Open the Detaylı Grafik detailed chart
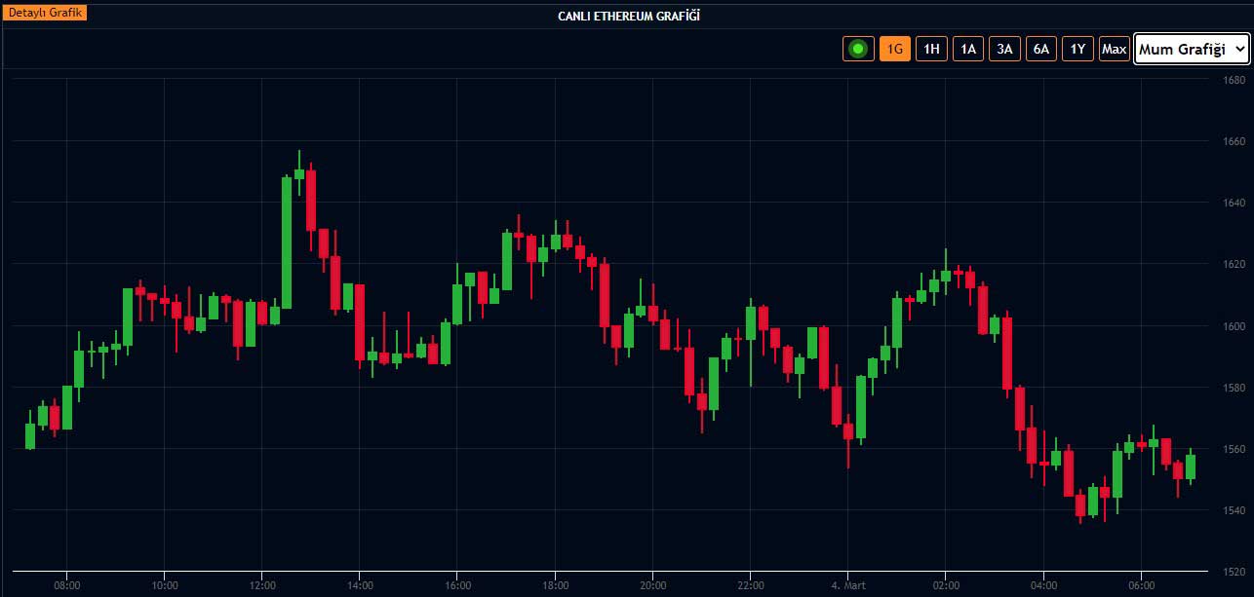The width and height of the screenshot is (1254, 597). (47, 14)
